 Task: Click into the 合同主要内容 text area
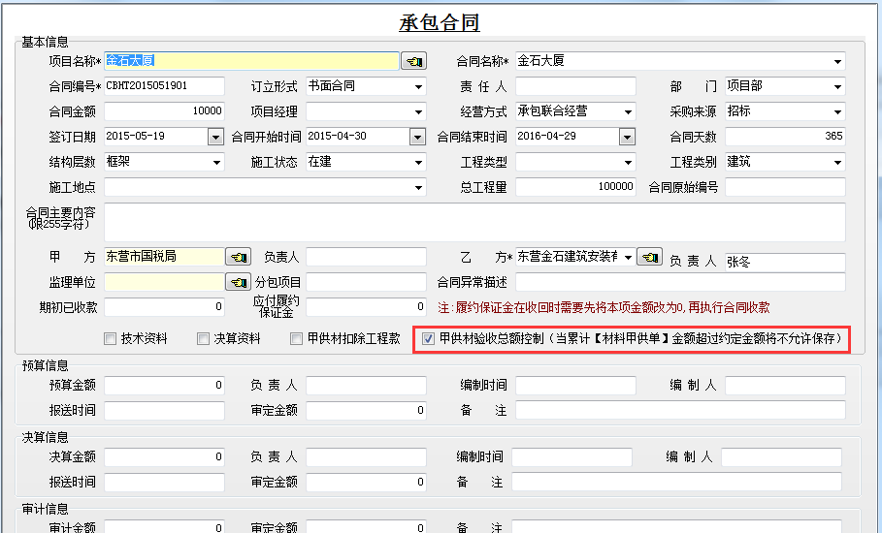click(474, 222)
